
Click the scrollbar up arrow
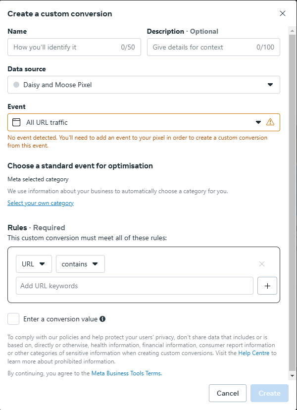coord(292,31)
